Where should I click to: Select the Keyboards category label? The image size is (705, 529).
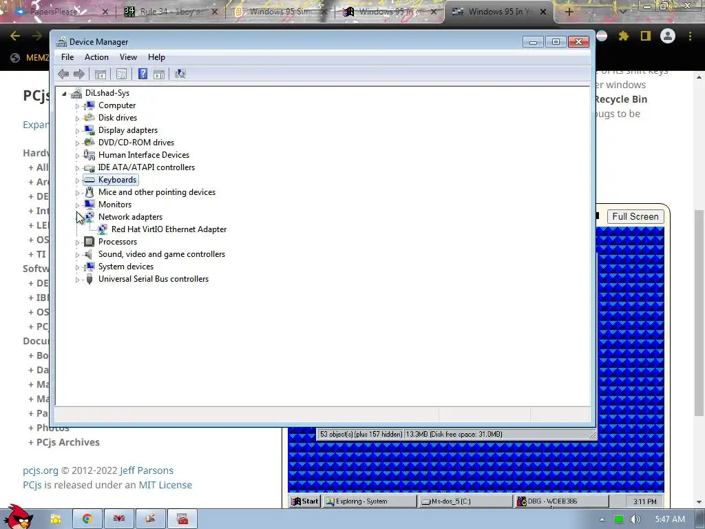[117, 180]
